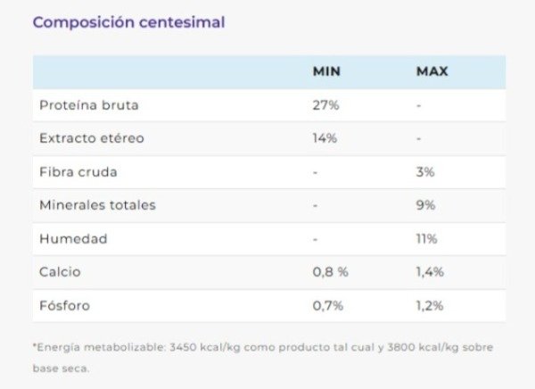Screen dimensions: 535x389
Task: Select the MIN column header
Action: (x=325, y=71)
